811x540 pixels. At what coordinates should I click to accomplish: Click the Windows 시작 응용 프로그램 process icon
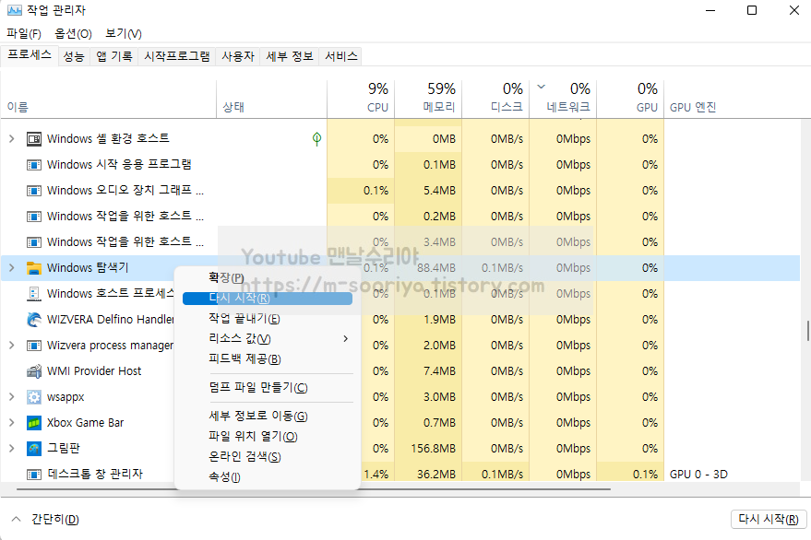pos(34,164)
